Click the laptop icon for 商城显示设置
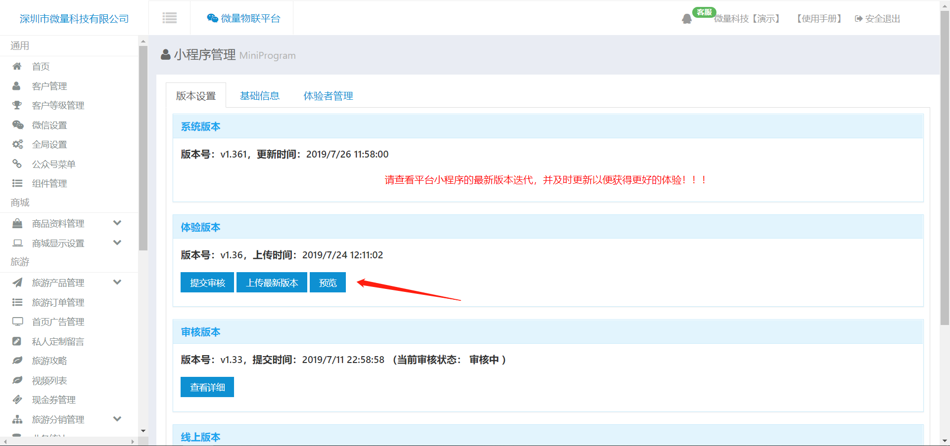 point(18,243)
